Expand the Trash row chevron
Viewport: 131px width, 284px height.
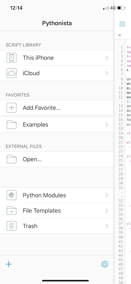coord(107,226)
